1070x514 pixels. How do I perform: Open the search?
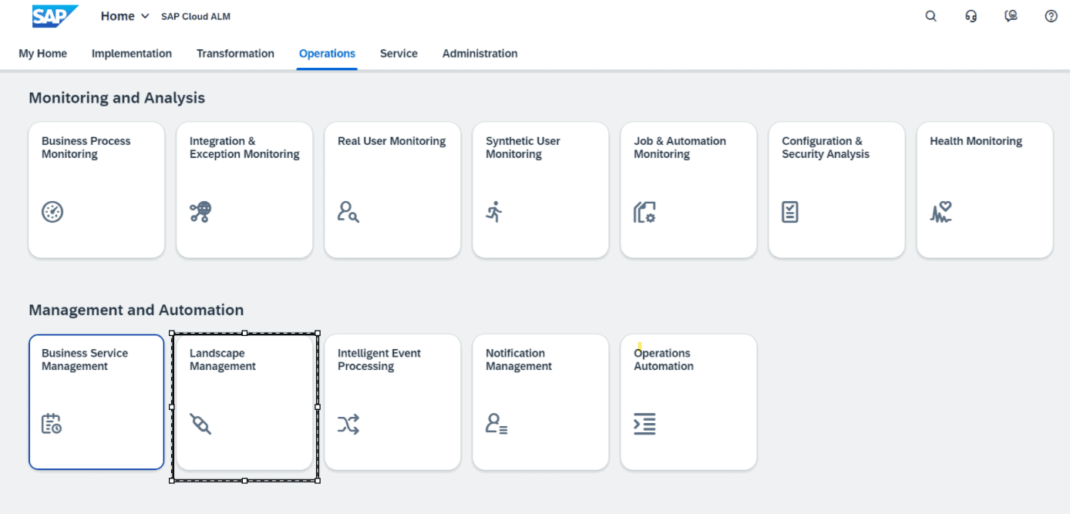coord(930,15)
